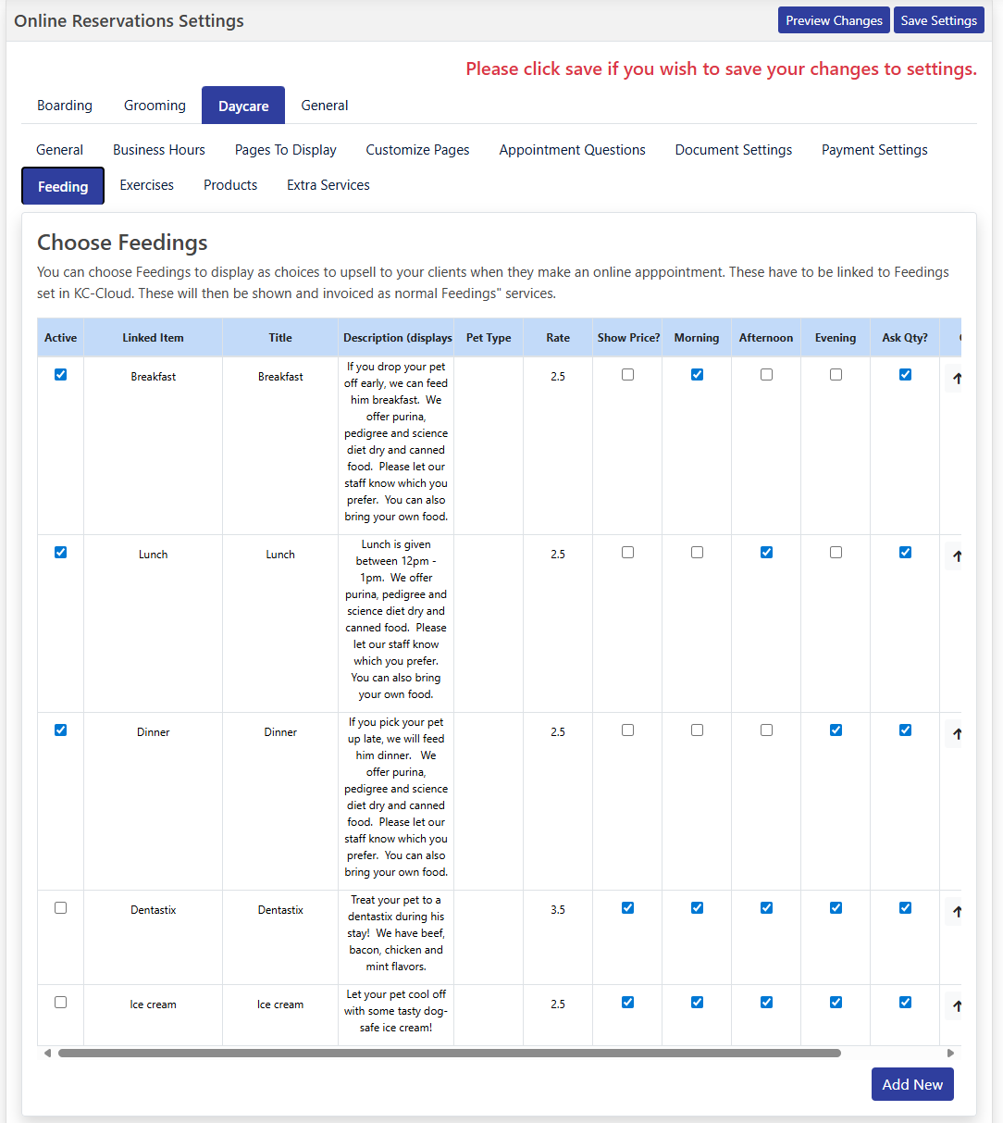Check Morning checkbox in Lunch row
Viewport: 1003px width, 1123px height.
[x=697, y=553]
